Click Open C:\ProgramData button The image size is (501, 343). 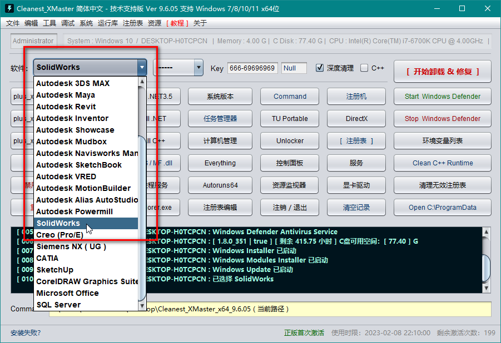point(443,208)
